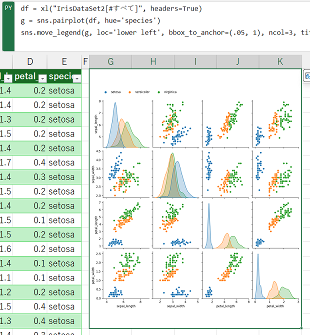Click the xl("IrisDataSet2...") code line

pos(111,8)
